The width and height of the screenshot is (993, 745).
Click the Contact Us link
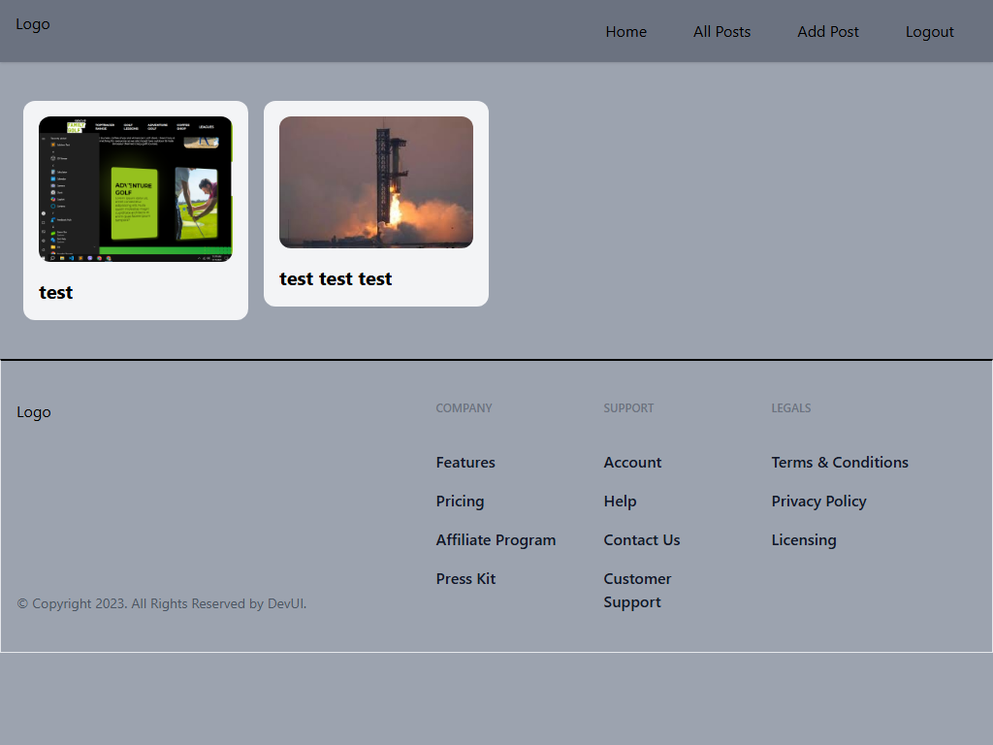point(641,540)
